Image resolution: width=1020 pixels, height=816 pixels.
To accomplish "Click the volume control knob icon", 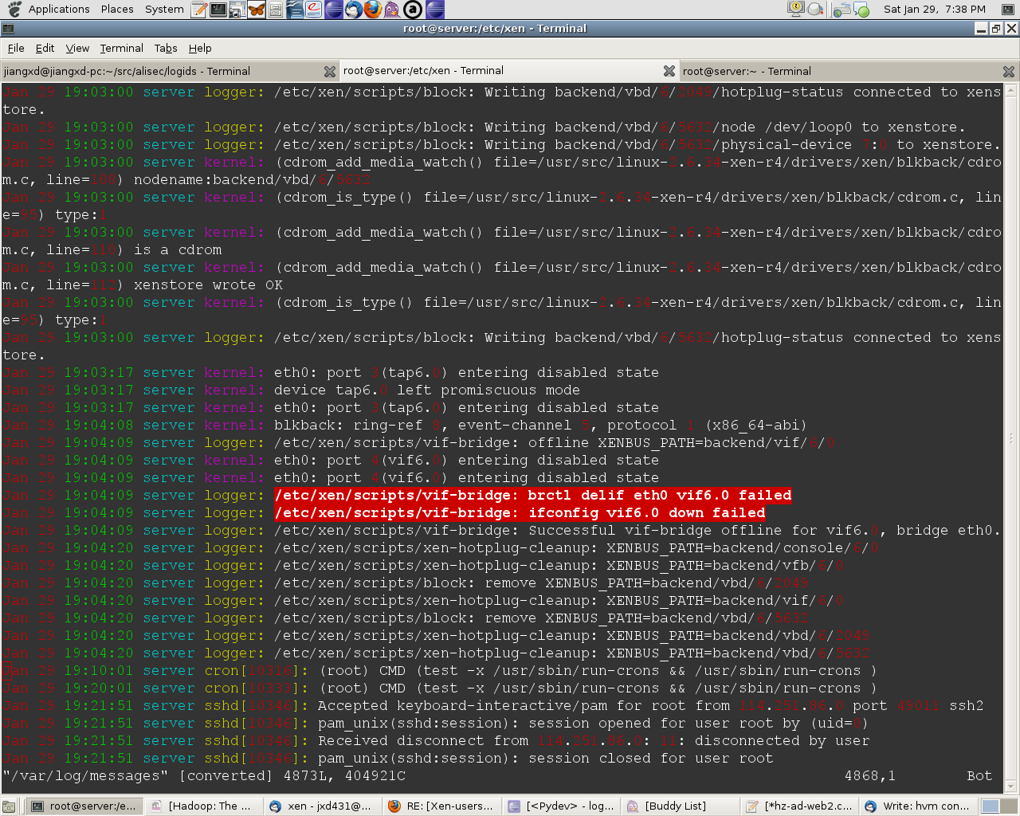I will point(815,10).
